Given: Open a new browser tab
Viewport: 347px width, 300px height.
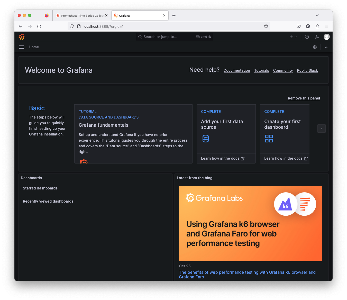Looking at the screenshot, I should pyautogui.click(x=174, y=16).
